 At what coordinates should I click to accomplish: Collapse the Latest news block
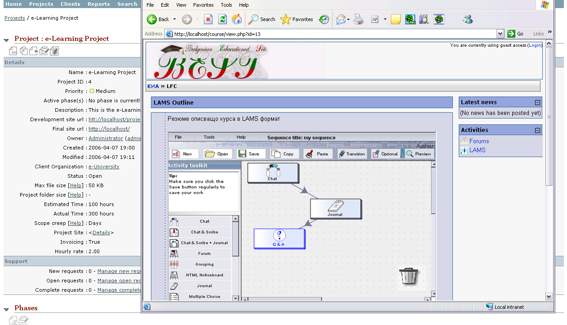pos(537,102)
